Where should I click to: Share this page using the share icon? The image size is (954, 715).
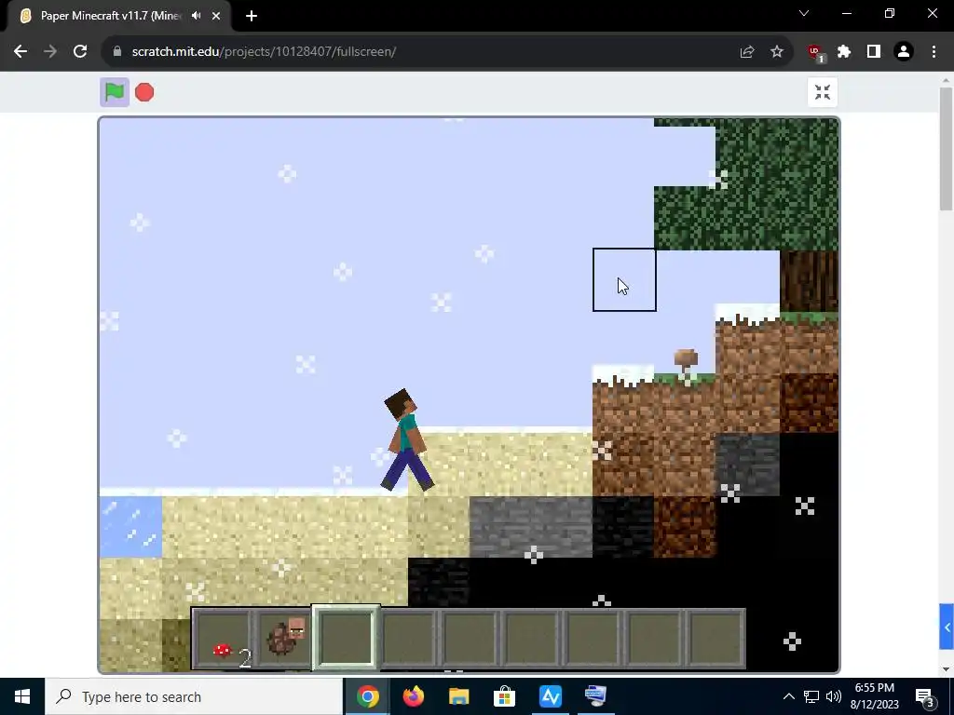coord(747,52)
